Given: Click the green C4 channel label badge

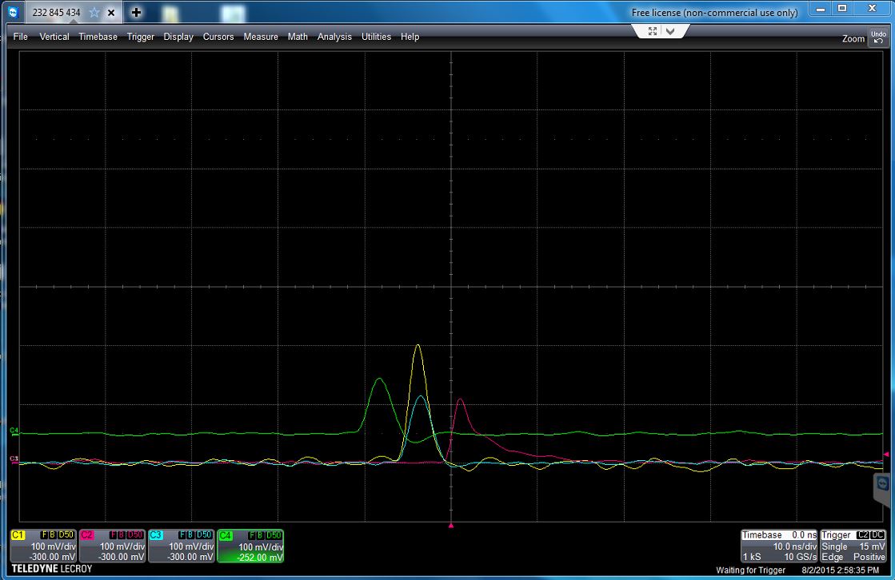Looking at the screenshot, I should (226, 535).
